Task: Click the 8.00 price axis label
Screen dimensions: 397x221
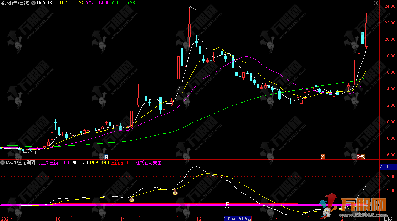Action: point(391,138)
